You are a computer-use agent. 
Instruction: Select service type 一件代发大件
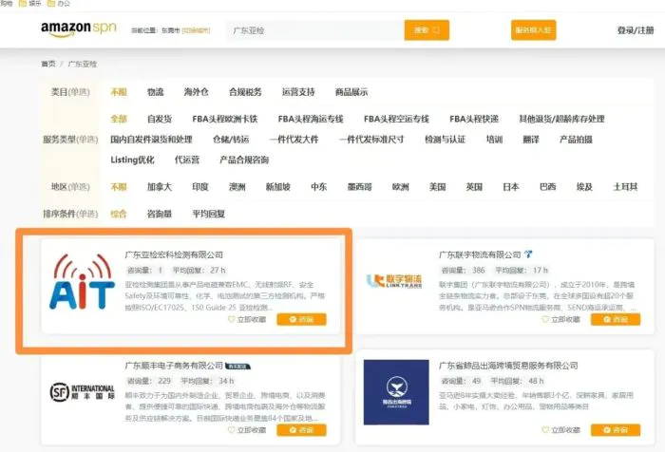click(294, 139)
